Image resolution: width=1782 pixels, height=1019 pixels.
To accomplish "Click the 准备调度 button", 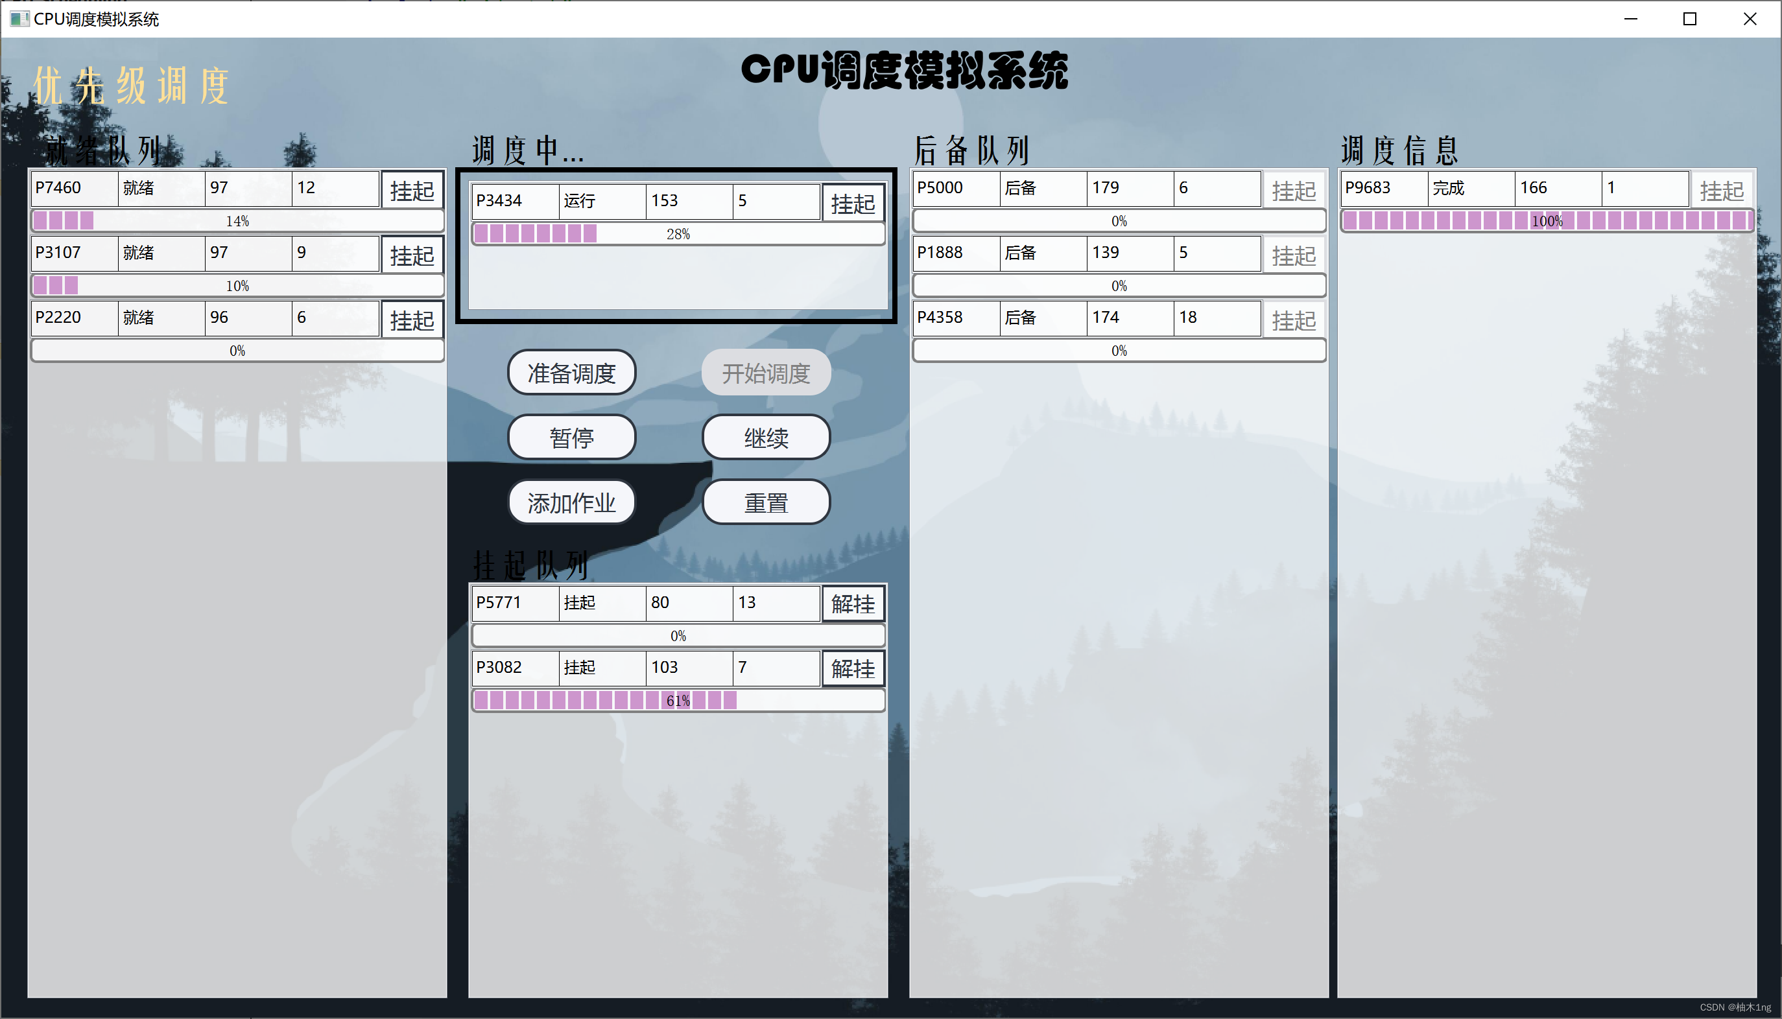I will tap(571, 373).
